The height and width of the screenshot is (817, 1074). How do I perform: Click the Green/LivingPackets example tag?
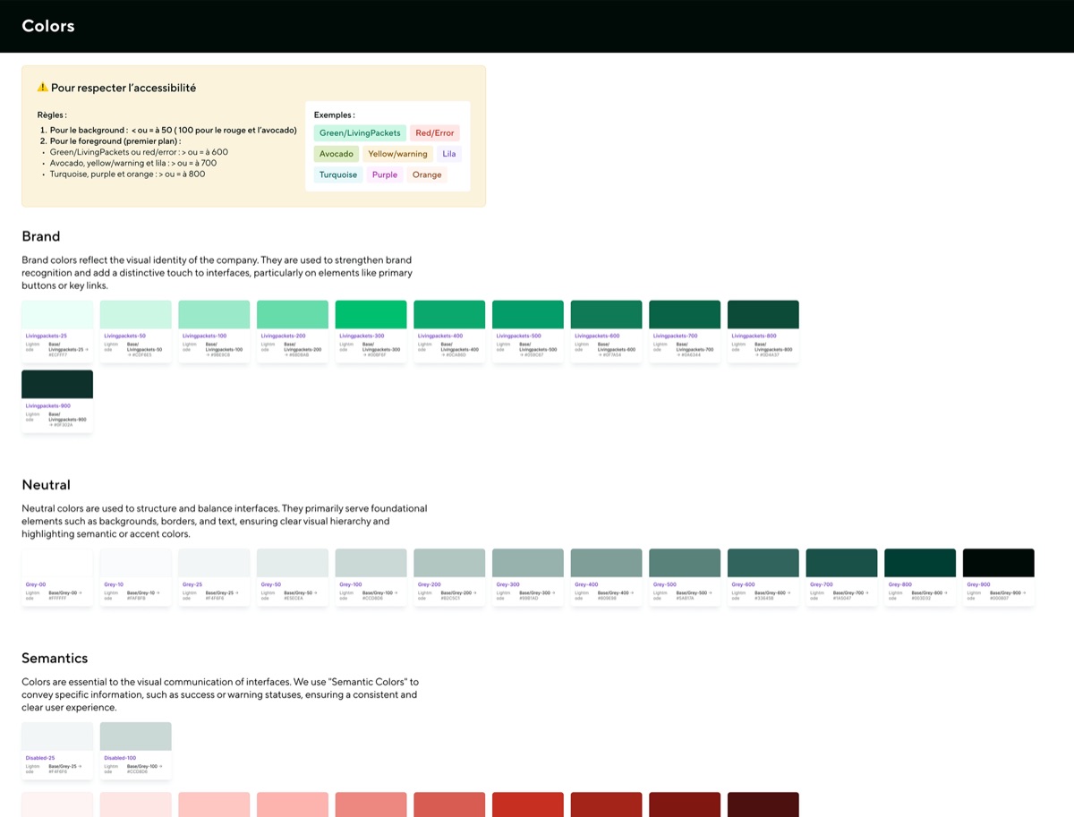click(360, 132)
